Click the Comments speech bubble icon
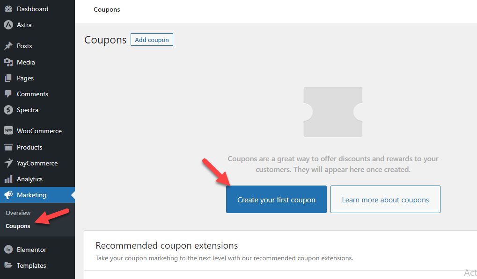Viewport: 477px width, 279px height. coord(8,94)
